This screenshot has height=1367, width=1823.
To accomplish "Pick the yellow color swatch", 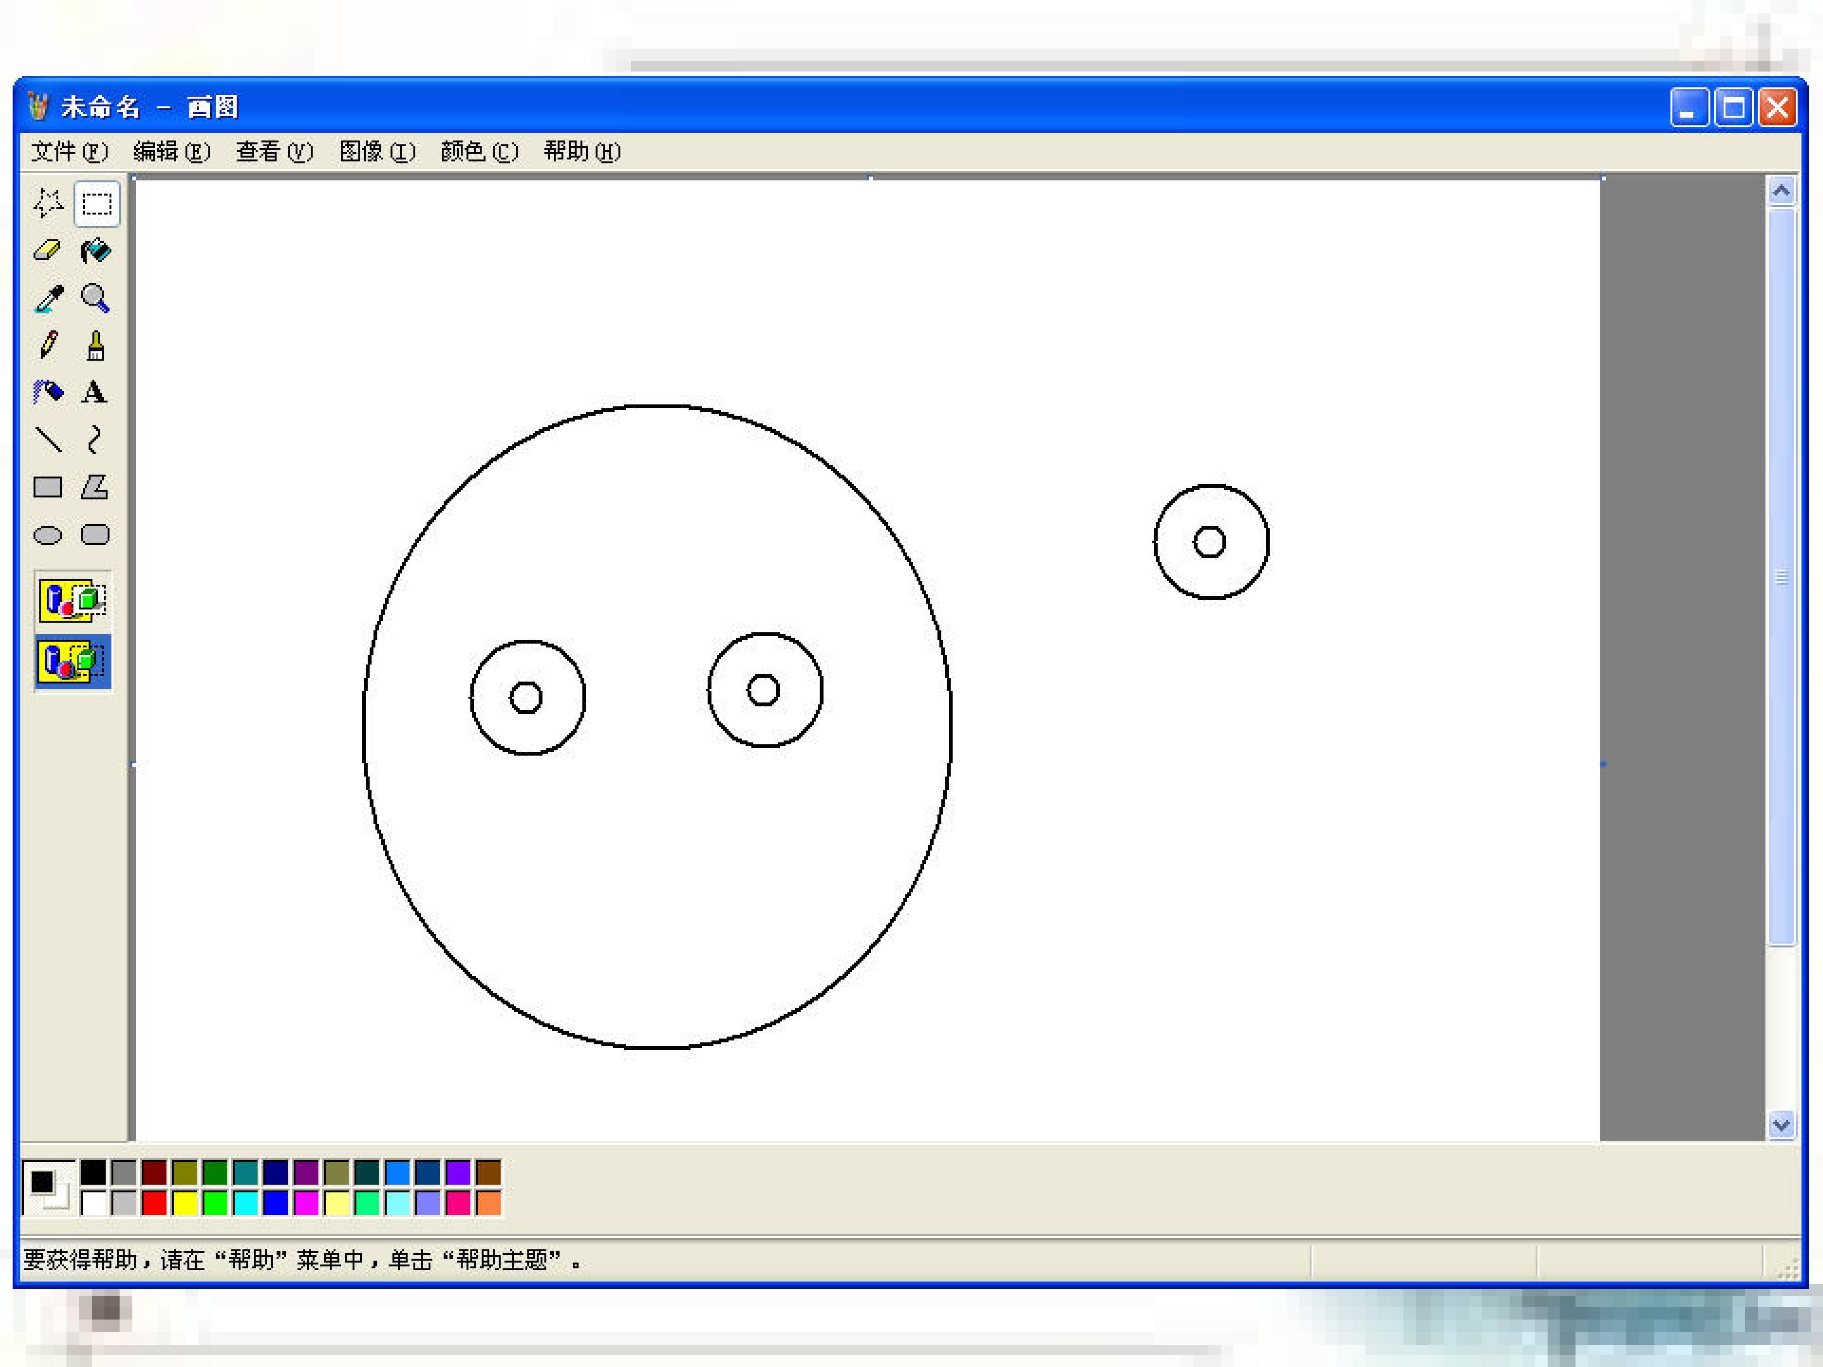I will point(185,1203).
